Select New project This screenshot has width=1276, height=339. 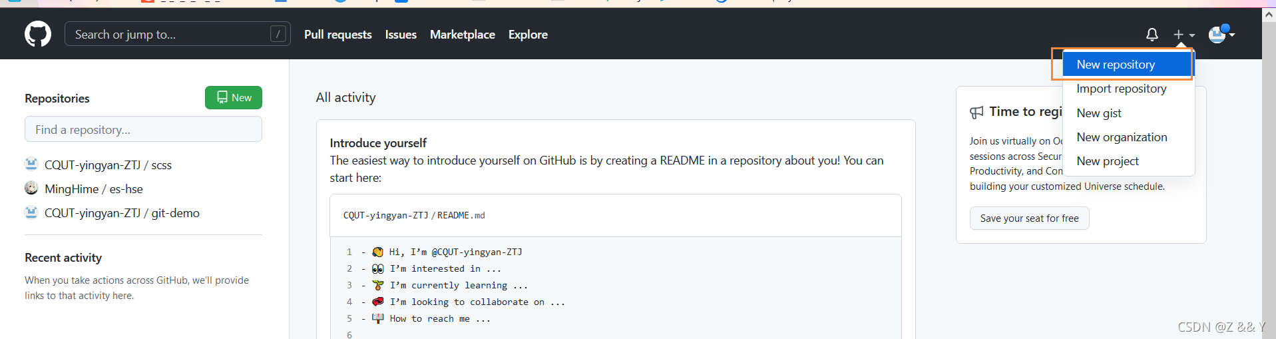1108,161
